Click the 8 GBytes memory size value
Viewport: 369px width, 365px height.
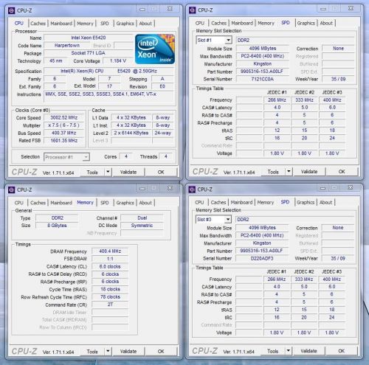point(57,226)
